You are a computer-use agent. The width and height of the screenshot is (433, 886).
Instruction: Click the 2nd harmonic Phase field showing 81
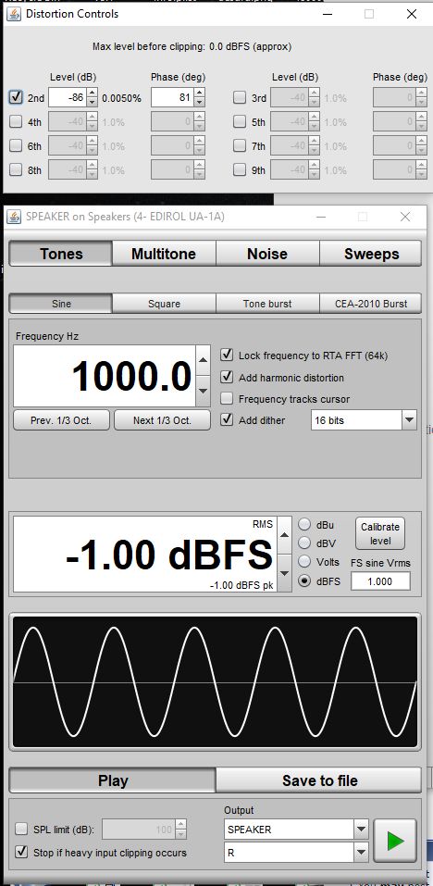173,98
